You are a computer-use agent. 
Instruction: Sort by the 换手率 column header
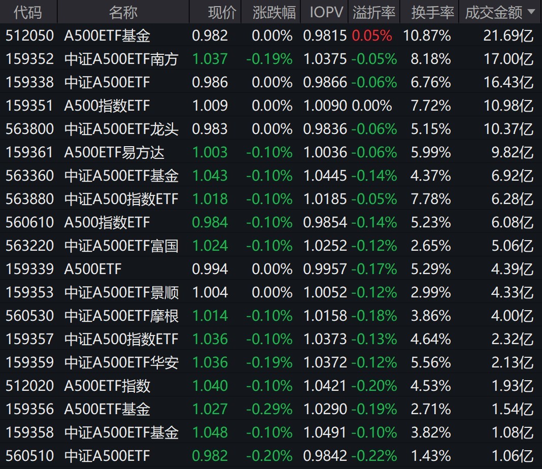click(432, 13)
